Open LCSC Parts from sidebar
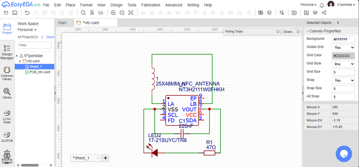Viewport: 359px width, 167px height. (7, 117)
